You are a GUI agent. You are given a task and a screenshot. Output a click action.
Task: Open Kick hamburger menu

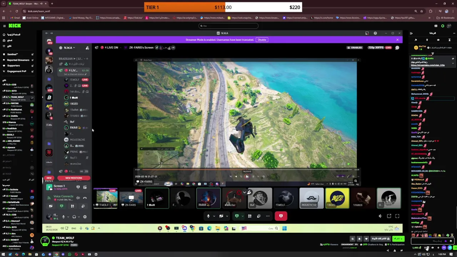[x=4, y=26]
